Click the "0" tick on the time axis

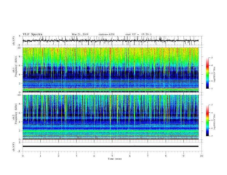[x=23, y=156]
